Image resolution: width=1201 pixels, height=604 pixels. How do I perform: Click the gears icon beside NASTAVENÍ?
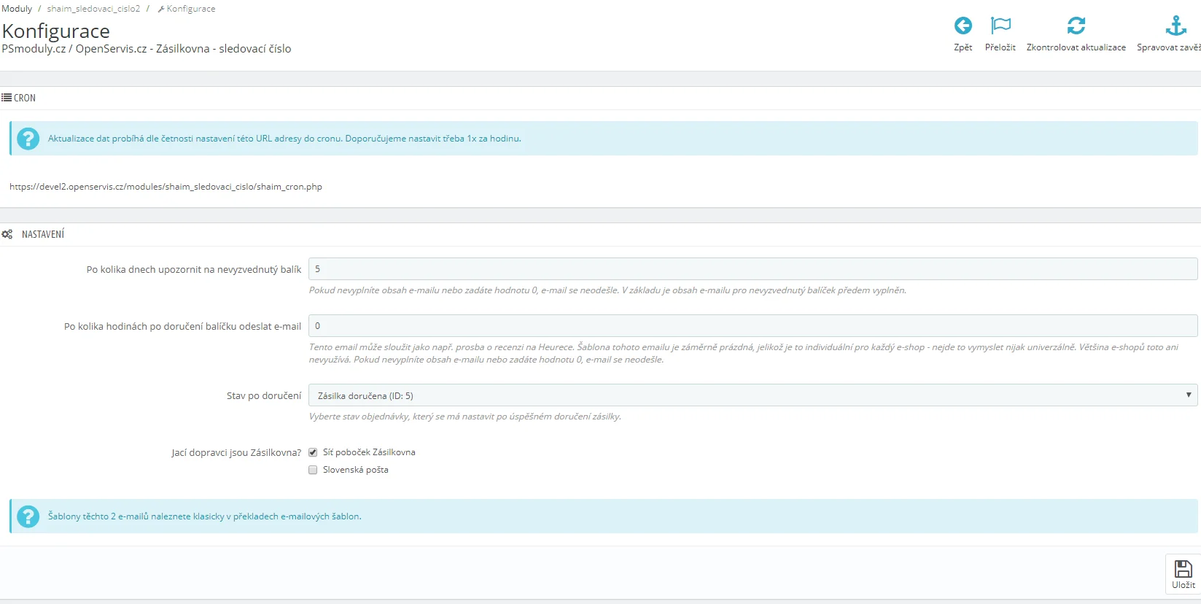click(x=7, y=234)
